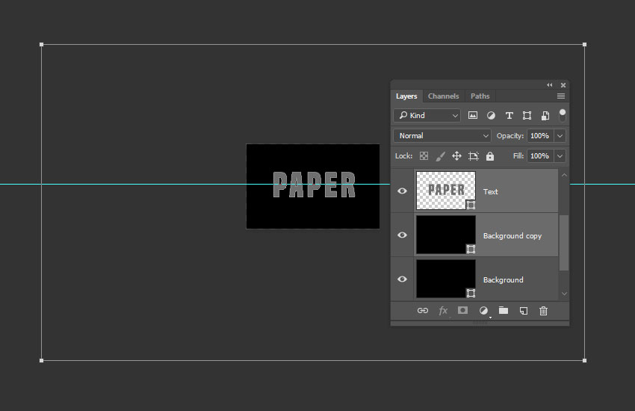
Task: Lock all padlock icon
Action: [x=490, y=156]
